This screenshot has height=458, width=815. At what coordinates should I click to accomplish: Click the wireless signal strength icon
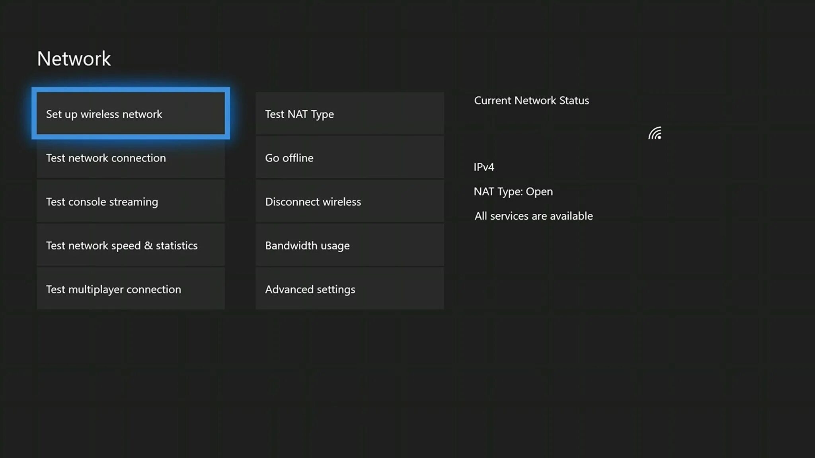click(655, 133)
